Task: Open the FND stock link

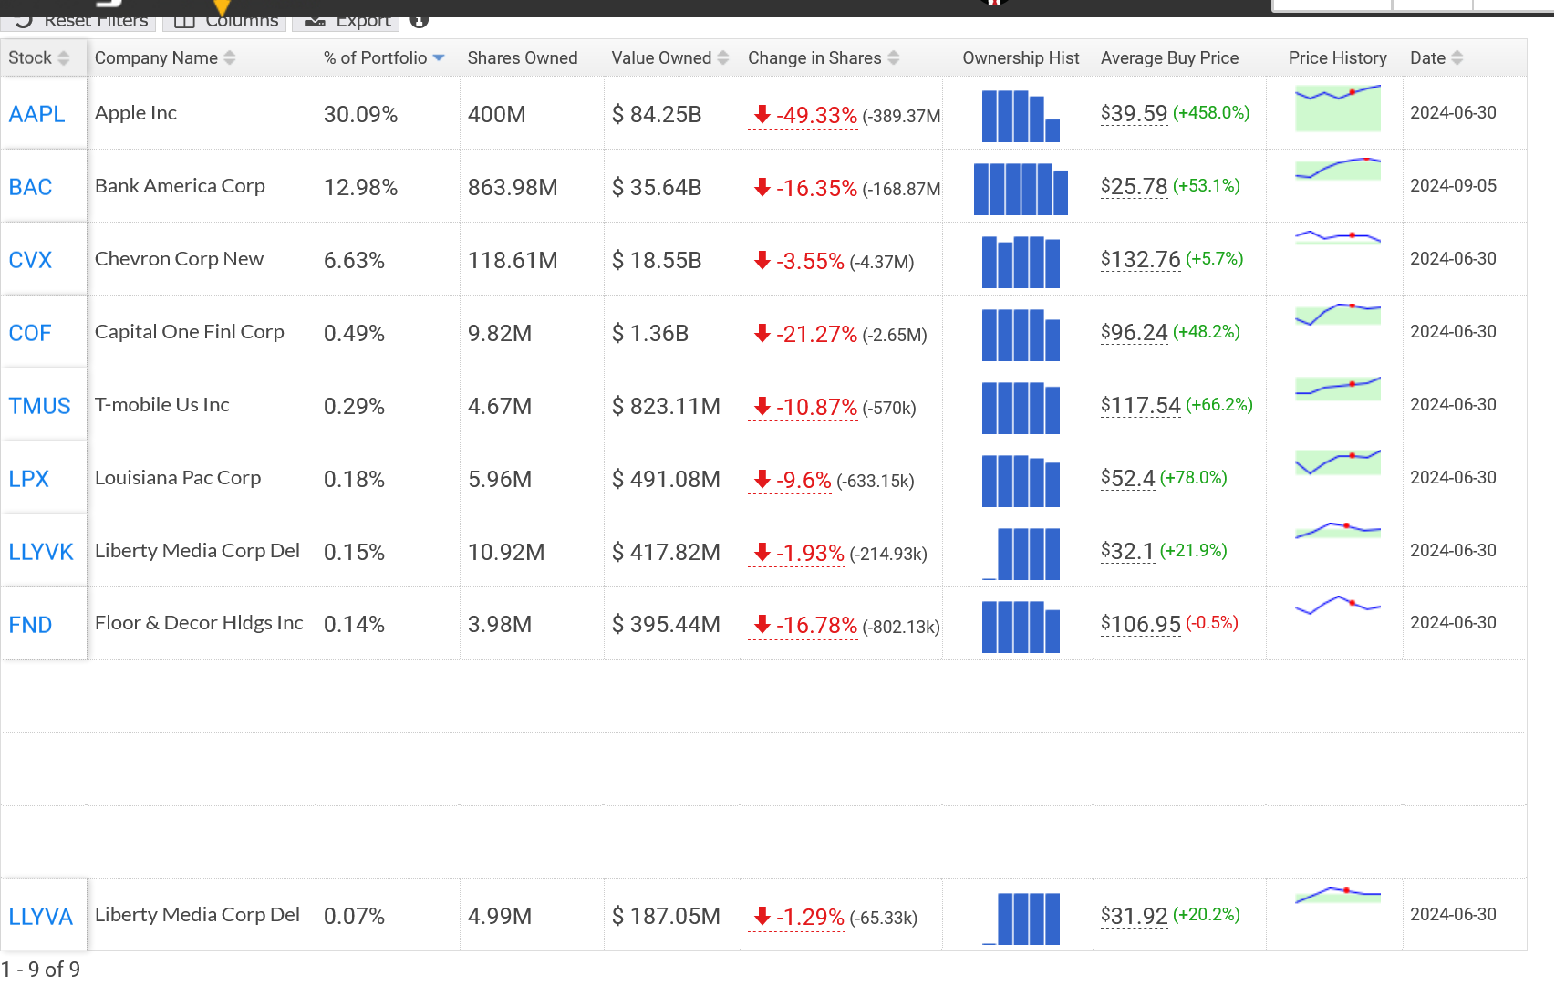Action: tap(30, 625)
